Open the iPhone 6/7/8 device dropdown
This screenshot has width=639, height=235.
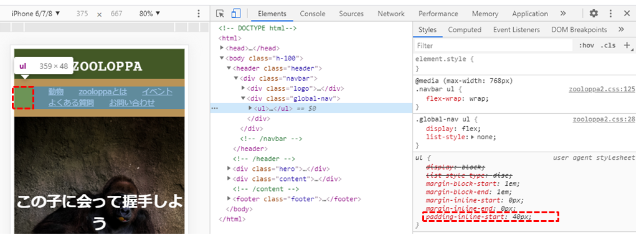35,14
